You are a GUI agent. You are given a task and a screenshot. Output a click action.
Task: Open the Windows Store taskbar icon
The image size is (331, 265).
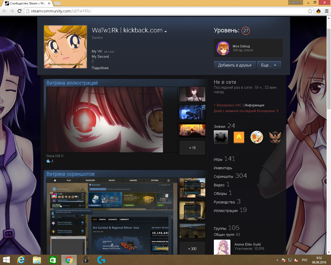click(53, 260)
